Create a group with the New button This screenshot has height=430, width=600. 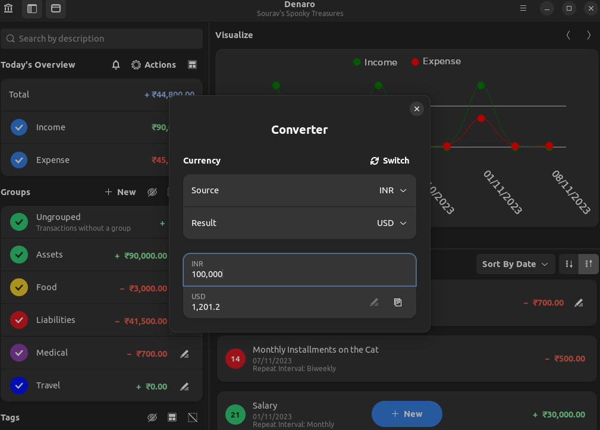(120, 192)
